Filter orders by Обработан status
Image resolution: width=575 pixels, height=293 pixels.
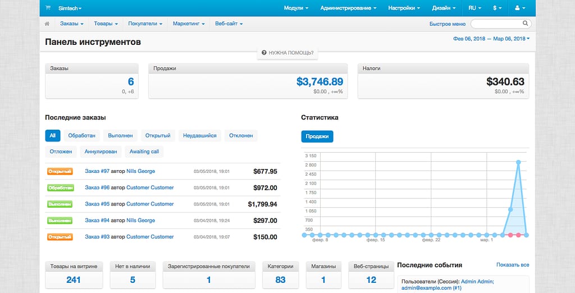[x=82, y=135]
